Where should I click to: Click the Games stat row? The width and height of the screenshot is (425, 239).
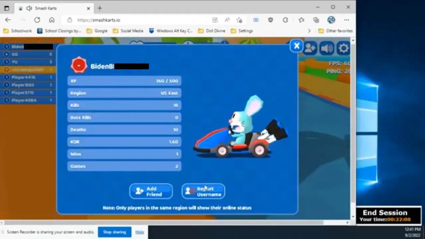(x=124, y=166)
